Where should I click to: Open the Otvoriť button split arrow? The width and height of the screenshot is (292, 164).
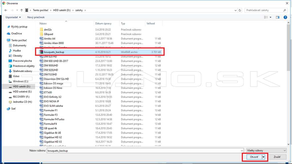click(263, 157)
